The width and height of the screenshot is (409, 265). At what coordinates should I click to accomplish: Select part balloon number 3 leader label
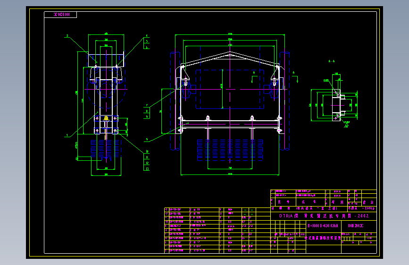[x=67, y=36]
